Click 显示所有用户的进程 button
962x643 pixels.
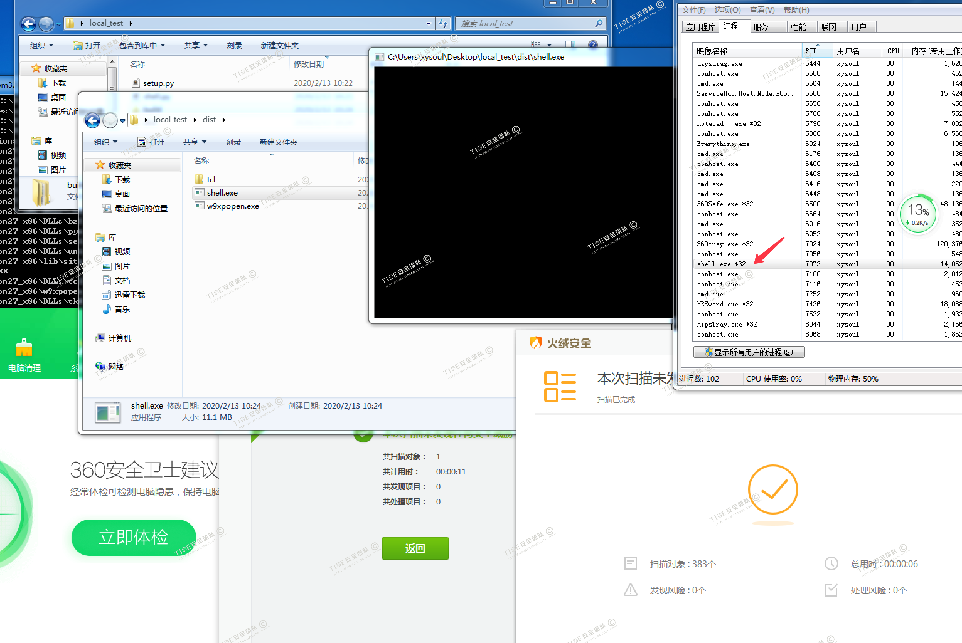click(749, 352)
